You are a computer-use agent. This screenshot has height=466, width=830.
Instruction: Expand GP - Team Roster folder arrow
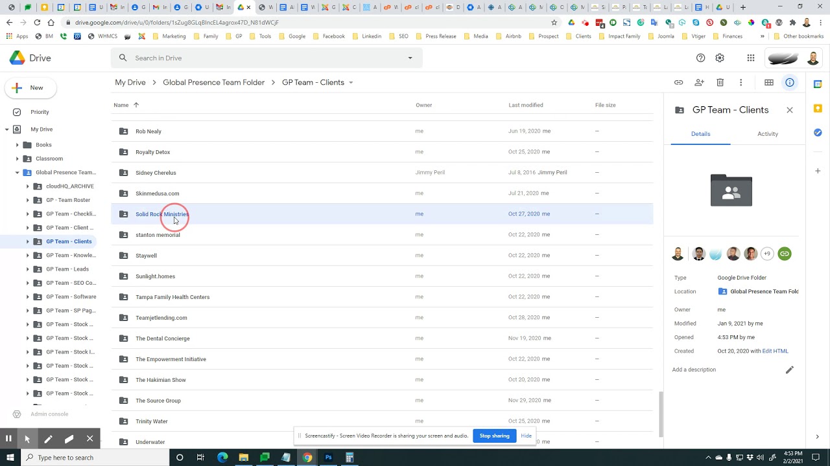pos(28,200)
